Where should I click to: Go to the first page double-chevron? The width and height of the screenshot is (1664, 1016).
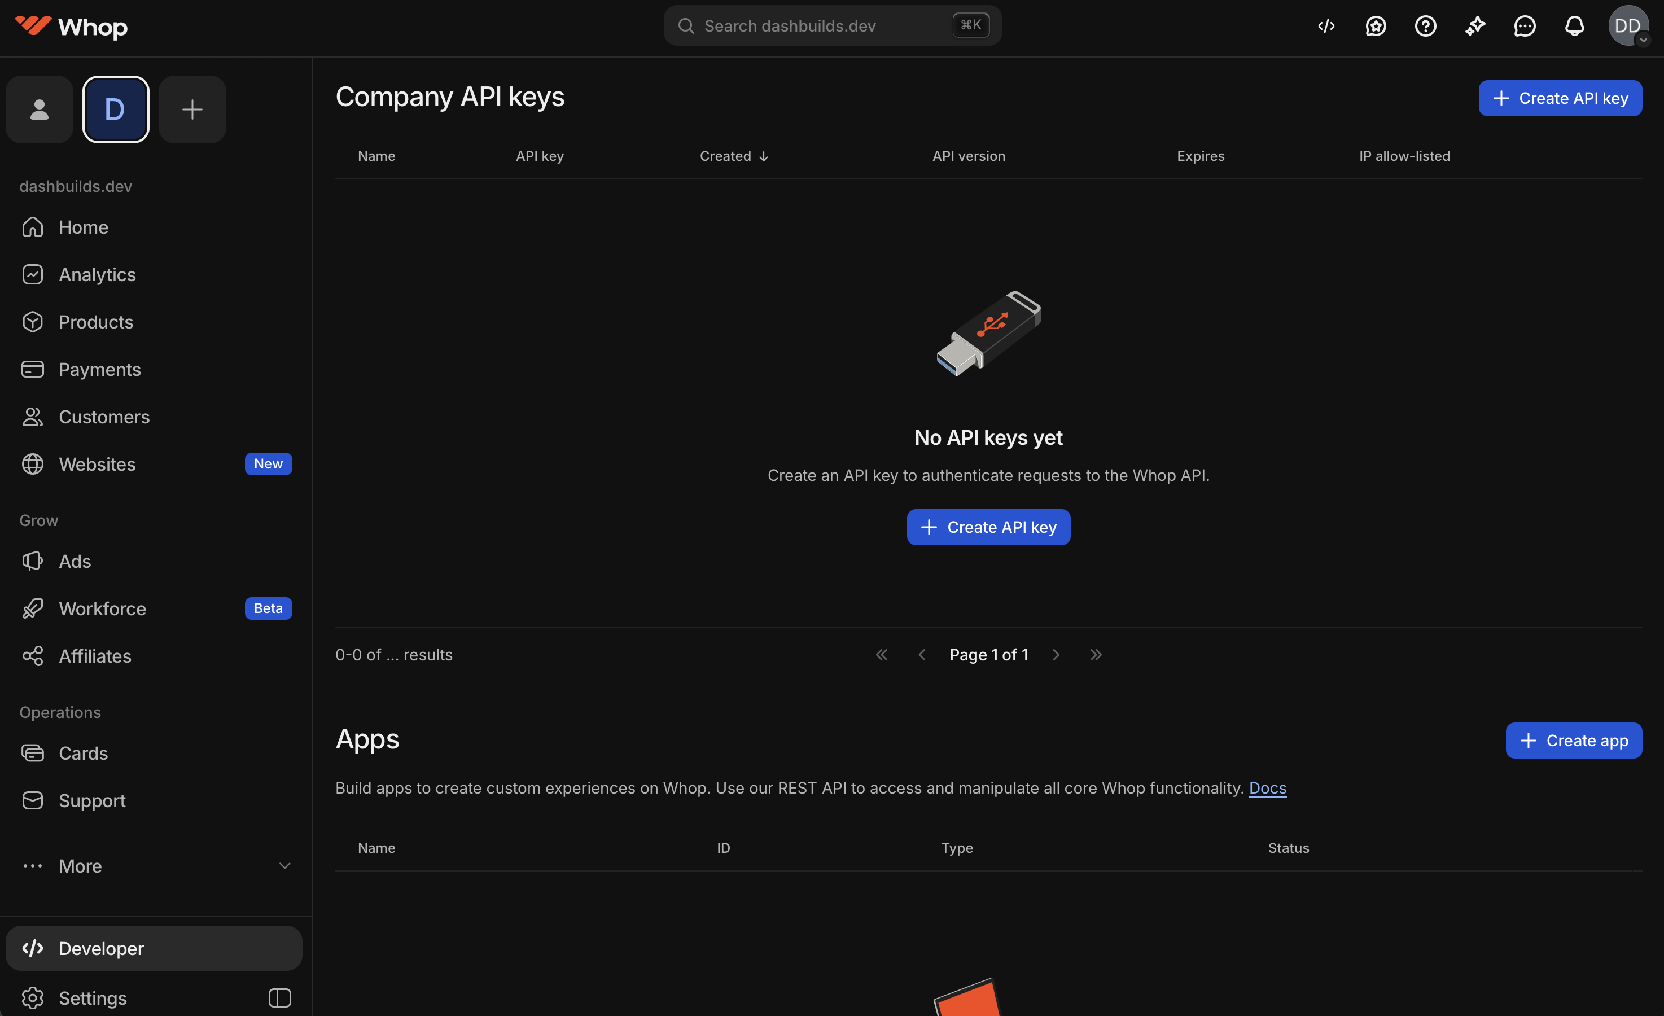(x=882, y=655)
